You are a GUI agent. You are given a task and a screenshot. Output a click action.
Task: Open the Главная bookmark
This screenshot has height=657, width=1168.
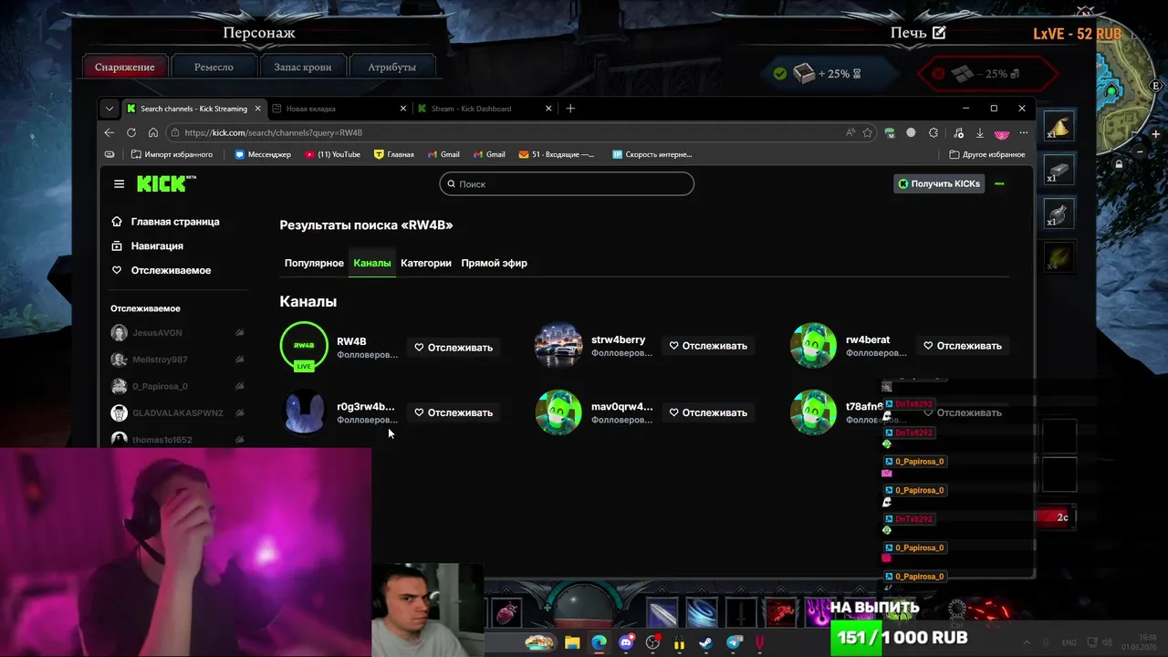click(394, 154)
